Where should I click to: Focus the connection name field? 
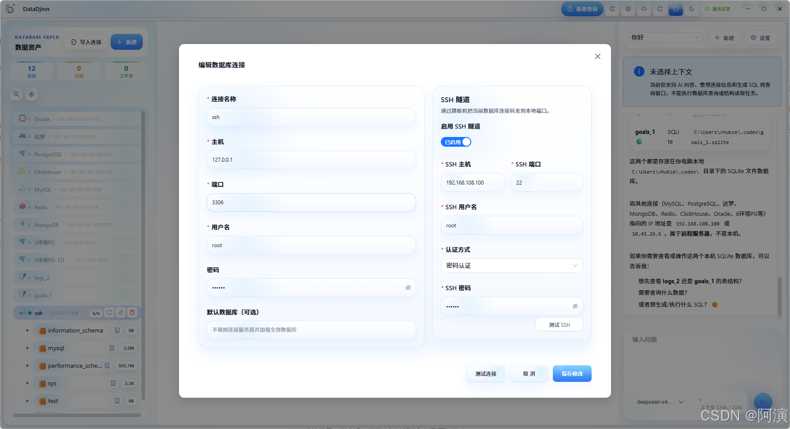point(311,117)
